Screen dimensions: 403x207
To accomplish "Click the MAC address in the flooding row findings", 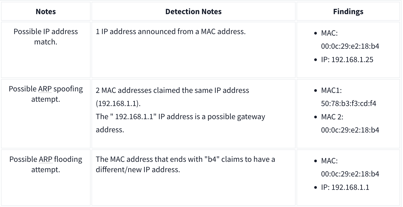I will pyautogui.click(x=350, y=174).
